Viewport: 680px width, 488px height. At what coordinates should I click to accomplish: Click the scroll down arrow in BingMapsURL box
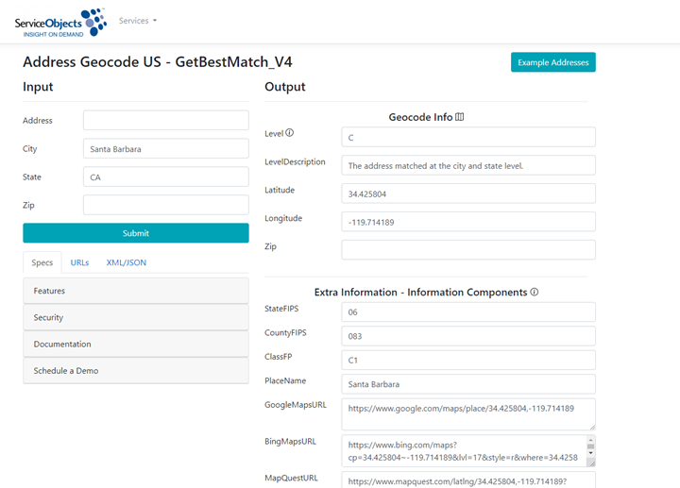click(x=590, y=453)
